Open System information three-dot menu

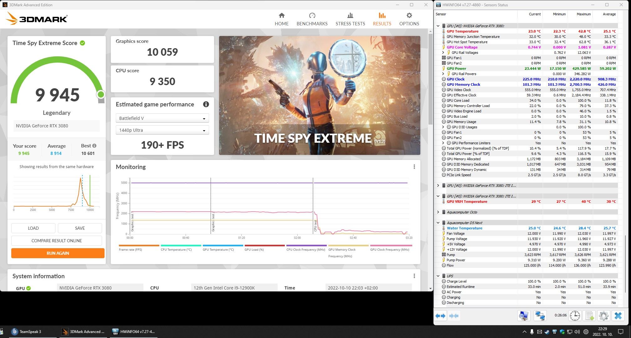414,276
